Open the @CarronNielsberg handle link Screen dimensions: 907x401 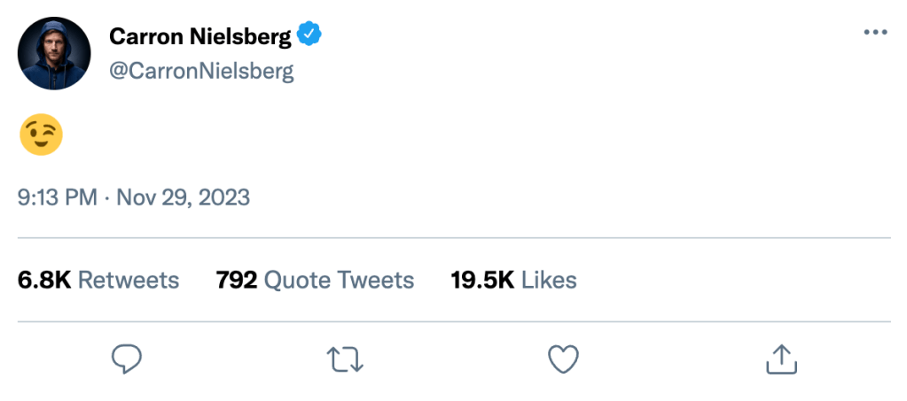click(201, 72)
